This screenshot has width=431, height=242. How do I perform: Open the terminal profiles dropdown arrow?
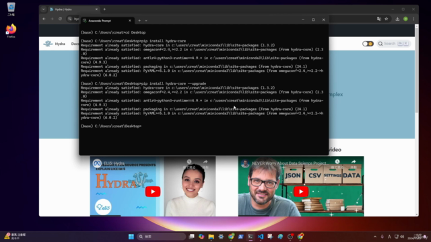(x=146, y=21)
